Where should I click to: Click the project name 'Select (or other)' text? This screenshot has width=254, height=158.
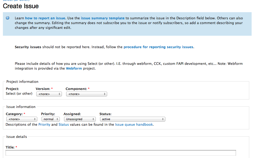(x=19, y=94)
